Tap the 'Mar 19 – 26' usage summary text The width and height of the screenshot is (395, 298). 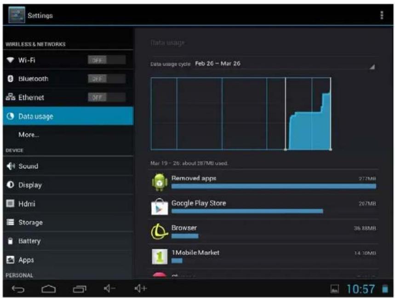pyautogui.click(x=189, y=163)
